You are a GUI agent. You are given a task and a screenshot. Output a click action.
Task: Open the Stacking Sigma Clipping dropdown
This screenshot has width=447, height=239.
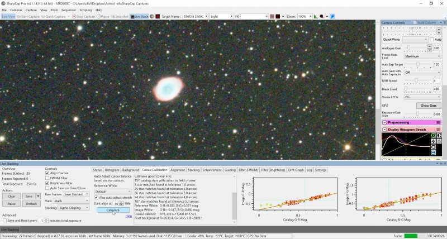(x=74, y=208)
